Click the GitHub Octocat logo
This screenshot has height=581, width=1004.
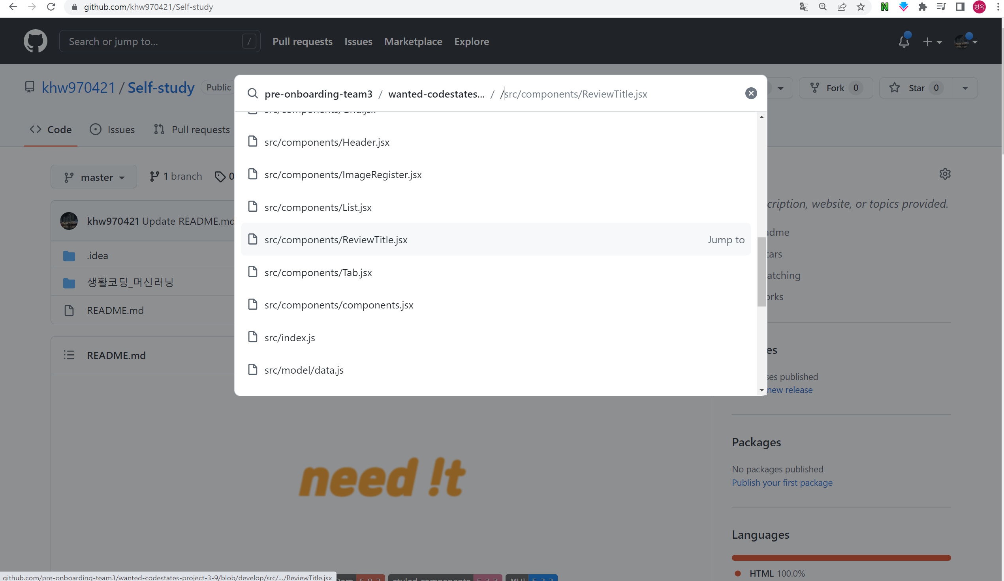35,41
